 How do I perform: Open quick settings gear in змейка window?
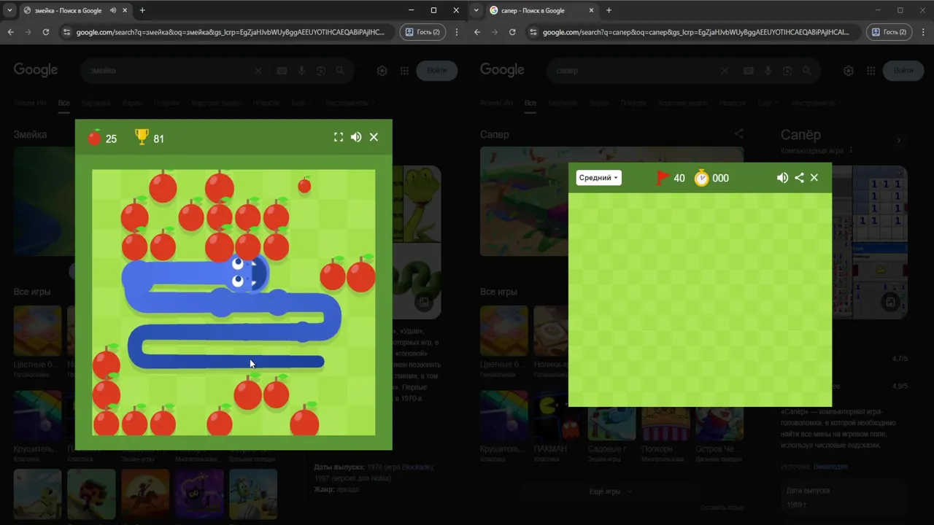[382, 71]
